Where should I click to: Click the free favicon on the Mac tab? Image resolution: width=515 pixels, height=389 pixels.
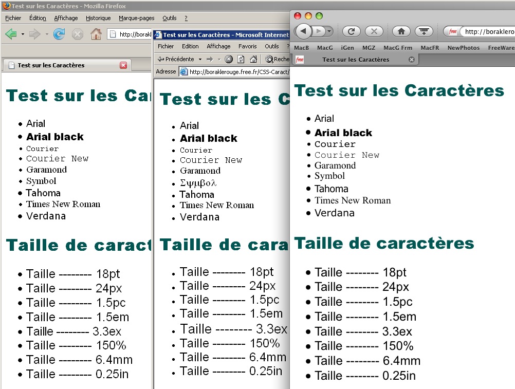pos(300,60)
